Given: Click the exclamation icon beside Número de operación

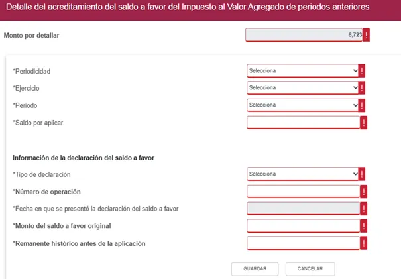Looking at the screenshot, I should click(364, 192).
